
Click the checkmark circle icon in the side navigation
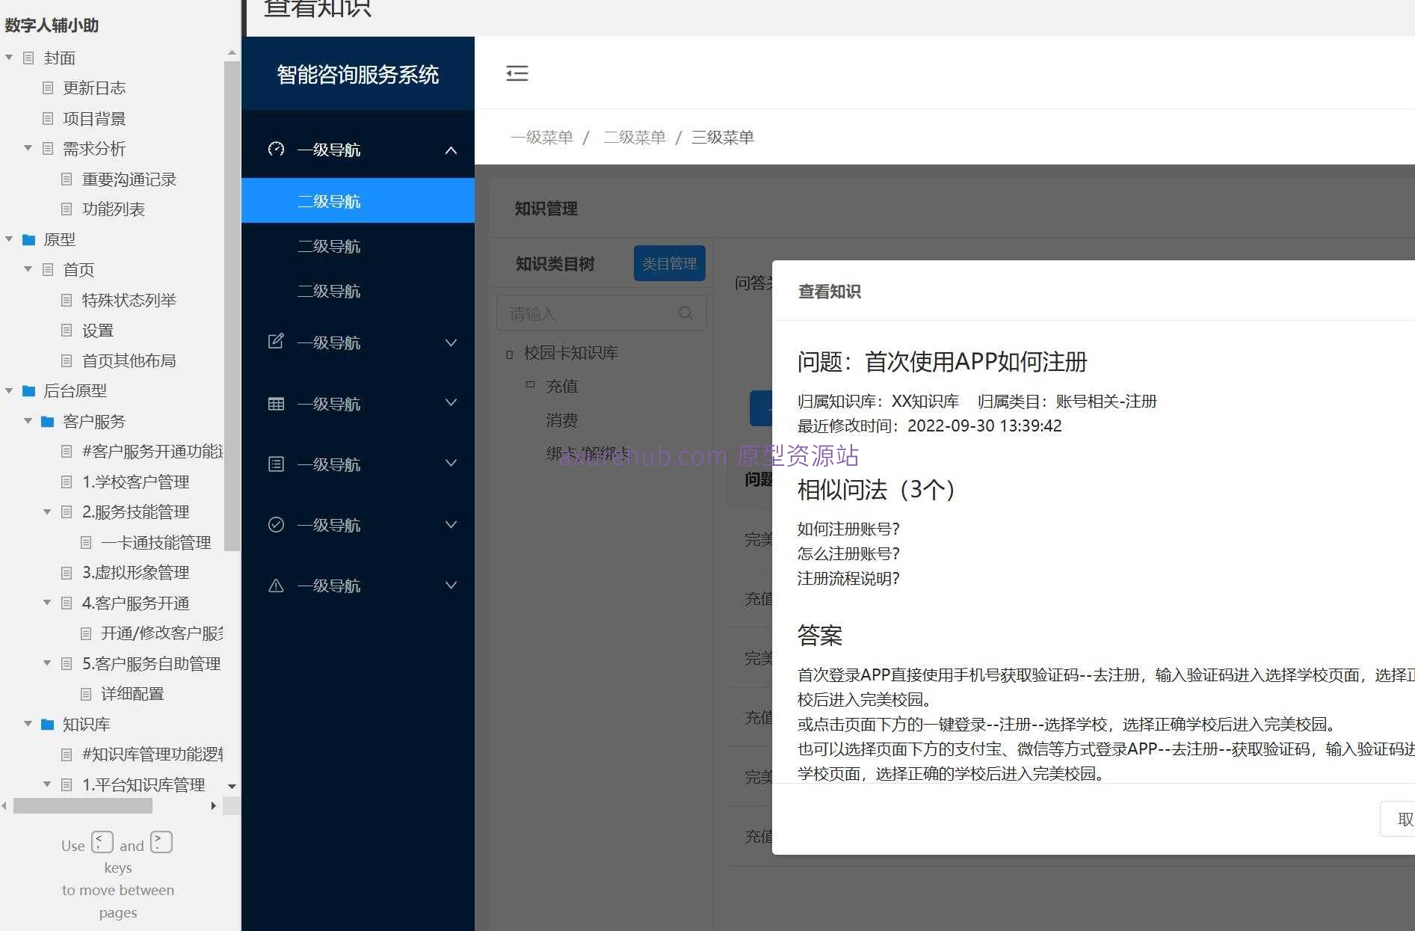coord(276,524)
